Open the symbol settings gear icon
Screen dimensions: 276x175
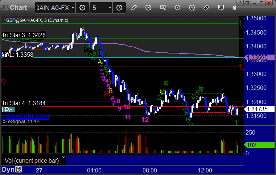[82, 8]
